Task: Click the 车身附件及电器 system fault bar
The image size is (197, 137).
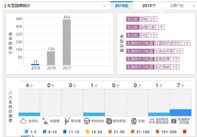Action: point(181,113)
